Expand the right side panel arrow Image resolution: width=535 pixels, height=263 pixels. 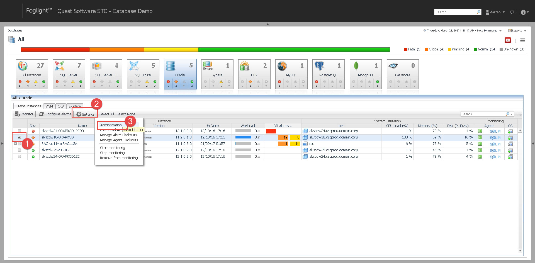pos(533,143)
